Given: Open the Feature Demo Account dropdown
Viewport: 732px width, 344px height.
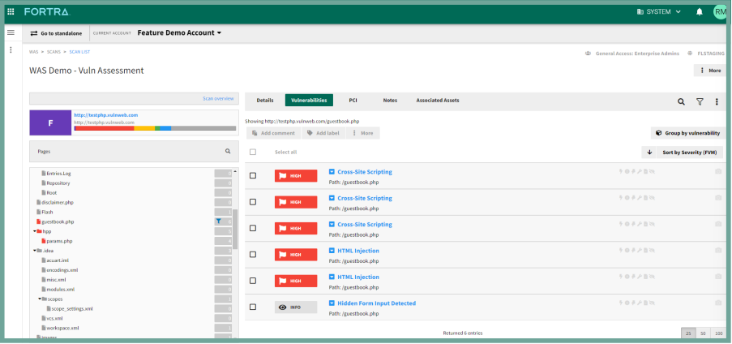Looking at the screenshot, I should coord(179,32).
